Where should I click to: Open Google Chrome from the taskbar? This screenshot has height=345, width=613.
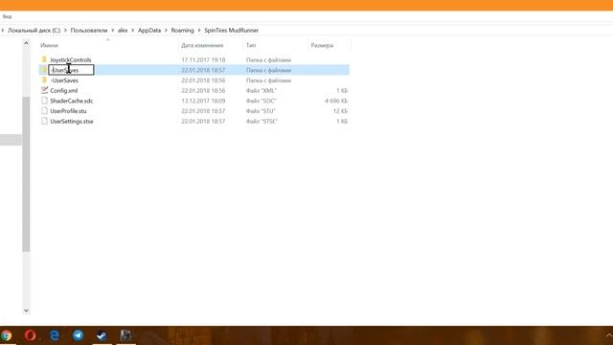[6, 335]
